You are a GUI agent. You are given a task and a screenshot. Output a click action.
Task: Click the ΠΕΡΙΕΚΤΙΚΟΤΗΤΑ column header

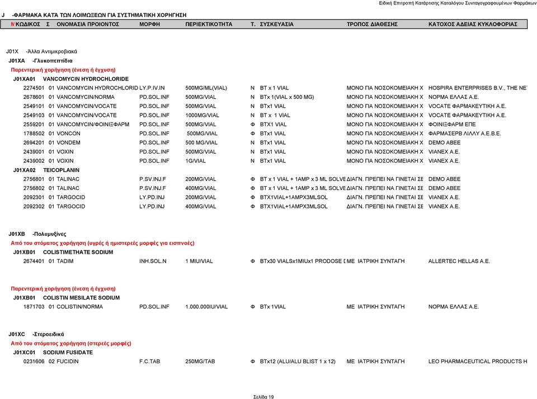[x=209, y=24]
